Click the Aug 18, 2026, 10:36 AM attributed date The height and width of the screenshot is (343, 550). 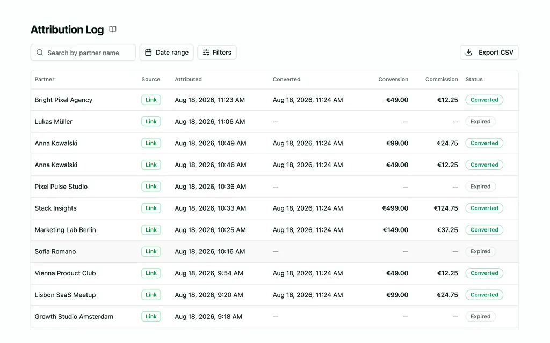211,187
